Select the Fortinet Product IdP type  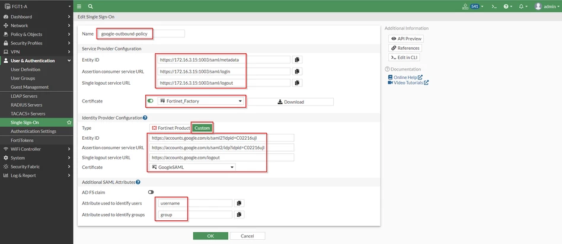click(171, 128)
